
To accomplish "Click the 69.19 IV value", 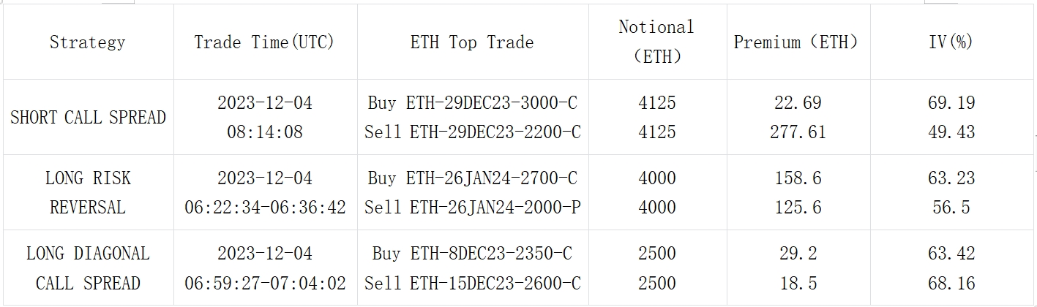I will (x=951, y=102).
